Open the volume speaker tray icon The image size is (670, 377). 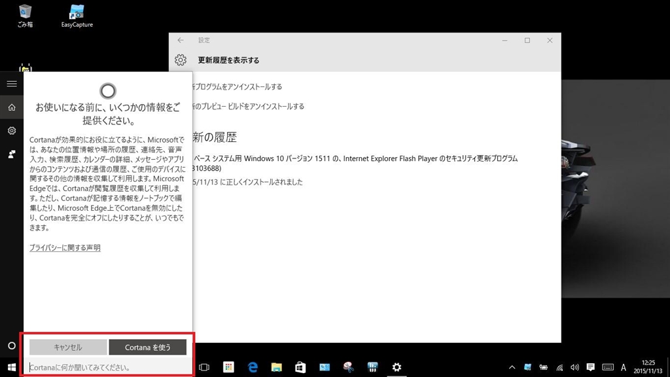tap(574, 367)
